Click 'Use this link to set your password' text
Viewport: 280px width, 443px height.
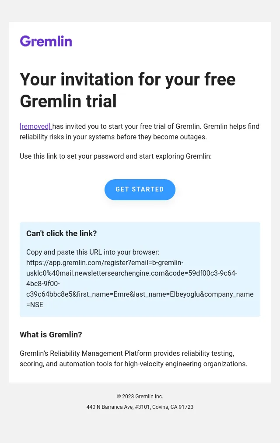[115, 156]
